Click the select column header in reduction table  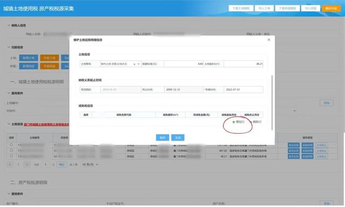86,115
